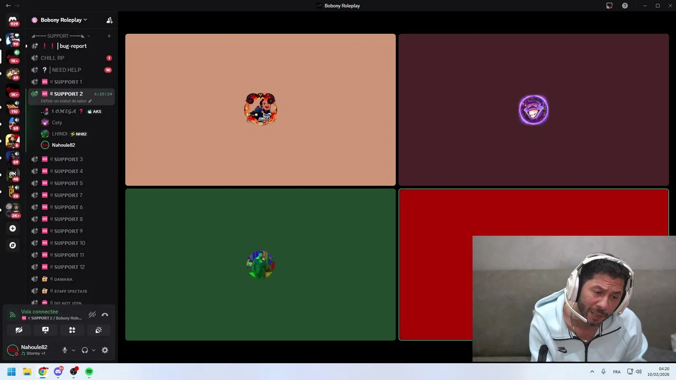Open the locked DAMANA channel

(x=71, y=279)
